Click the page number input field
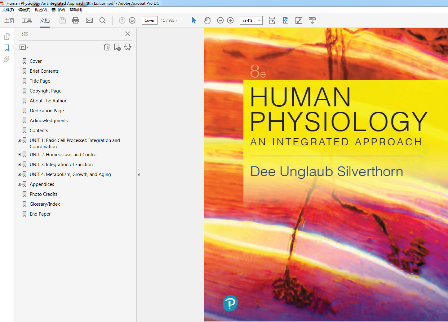 pos(149,20)
